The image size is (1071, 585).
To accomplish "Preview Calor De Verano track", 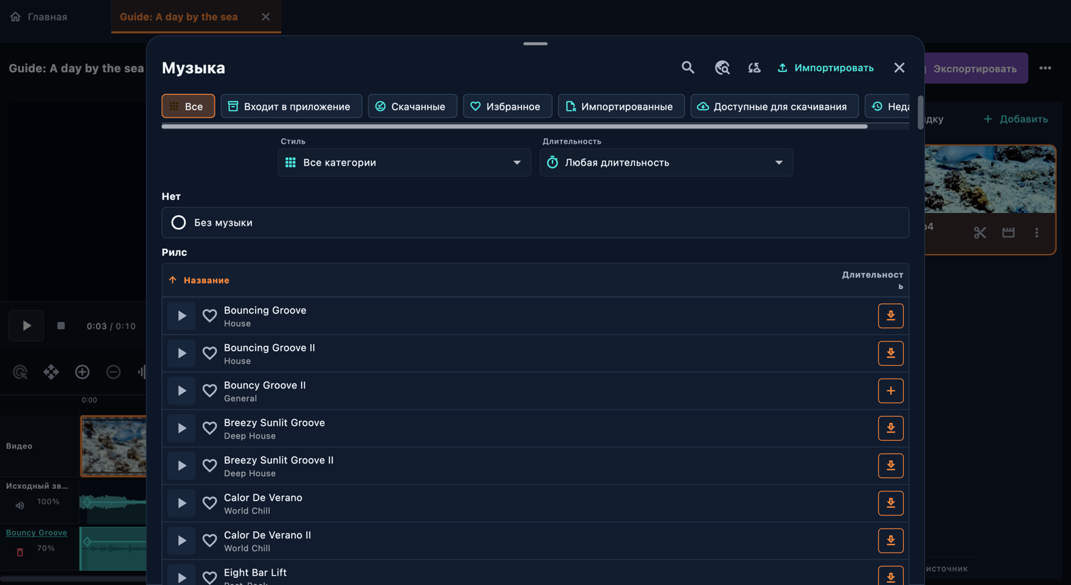I will (x=181, y=503).
